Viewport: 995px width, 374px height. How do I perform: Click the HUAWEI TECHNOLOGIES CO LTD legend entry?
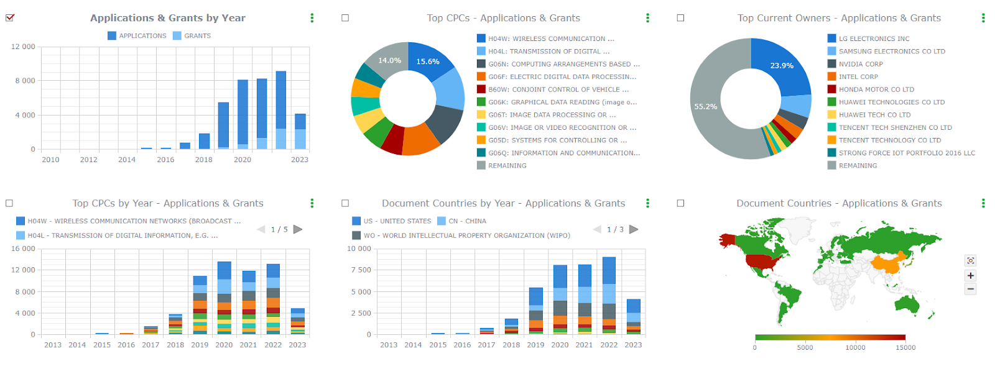point(886,103)
